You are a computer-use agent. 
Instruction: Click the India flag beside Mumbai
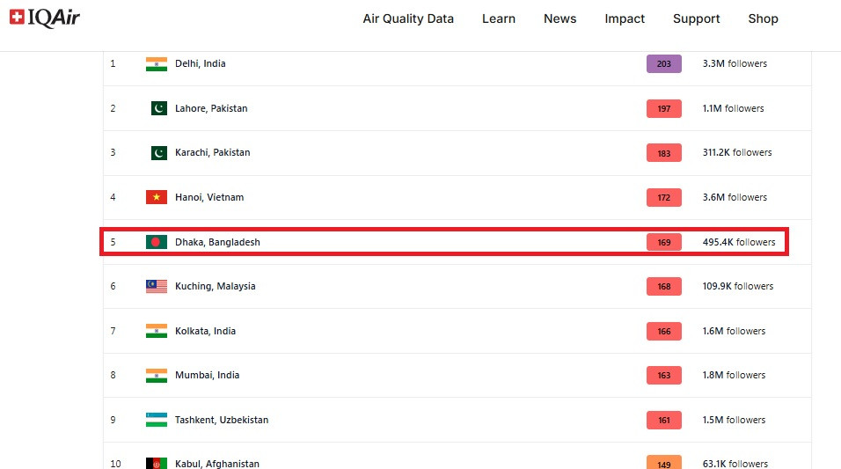tap(156, 375)
